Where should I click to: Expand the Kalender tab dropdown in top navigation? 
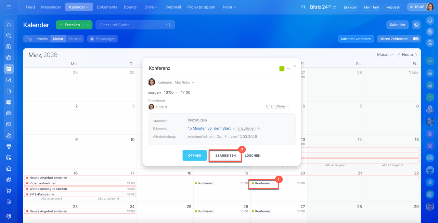coord(79,7)
